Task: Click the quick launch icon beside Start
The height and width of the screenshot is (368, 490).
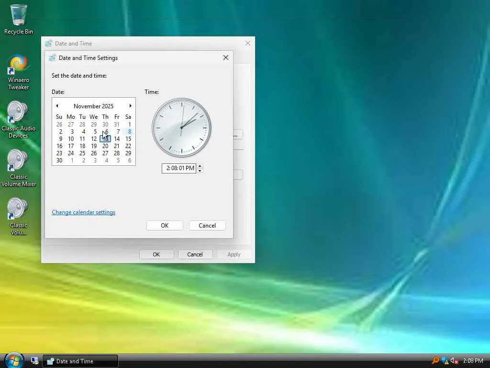Action: point(34,361)
